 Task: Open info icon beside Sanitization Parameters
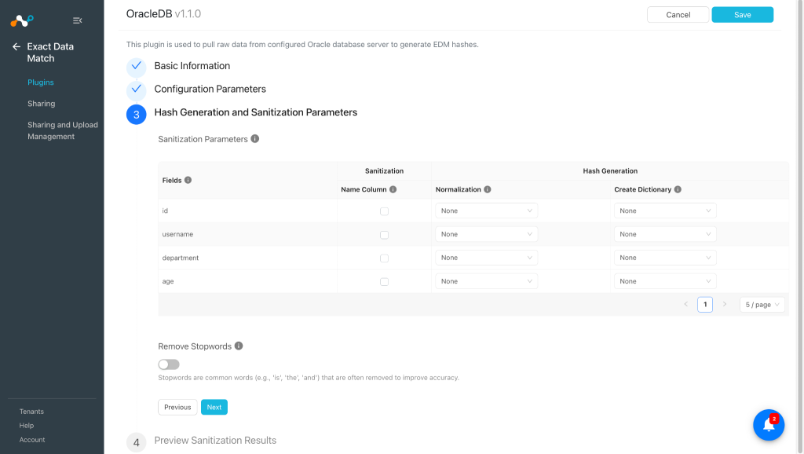coord(255,138)
